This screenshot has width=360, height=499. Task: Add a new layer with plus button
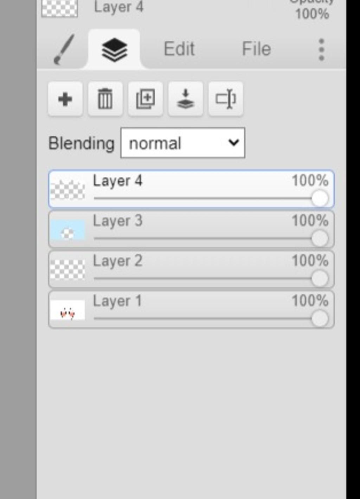pyautogui.click(x=65, y=99)
